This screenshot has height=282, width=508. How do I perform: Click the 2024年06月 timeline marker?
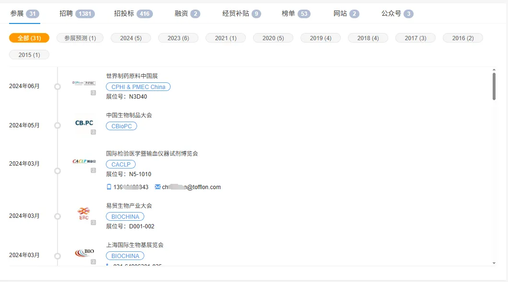pyautogui.click(x=58, y=87)
